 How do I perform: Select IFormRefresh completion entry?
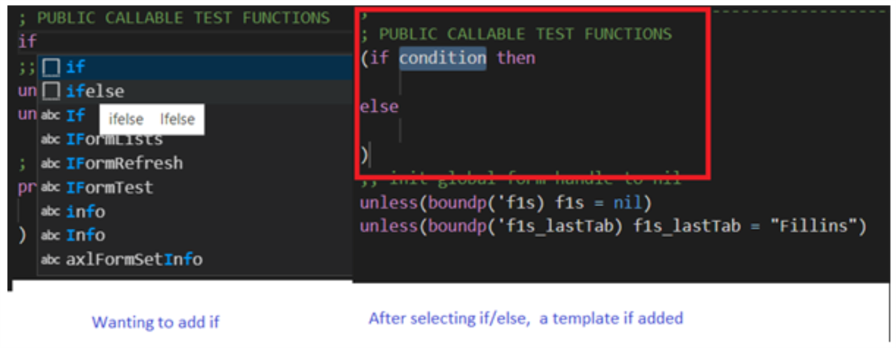pyautogui.click(x=195, y=164)
